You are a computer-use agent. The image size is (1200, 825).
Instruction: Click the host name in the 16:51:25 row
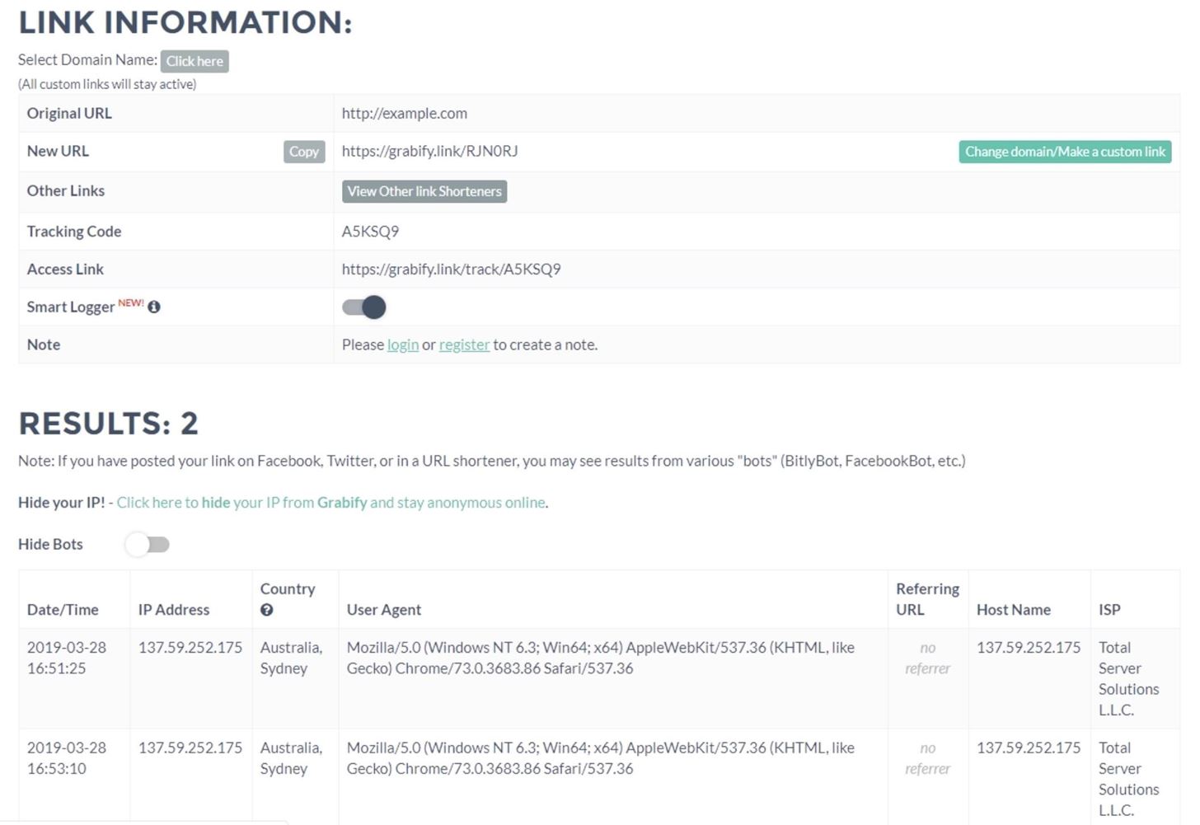[1029, 648]
